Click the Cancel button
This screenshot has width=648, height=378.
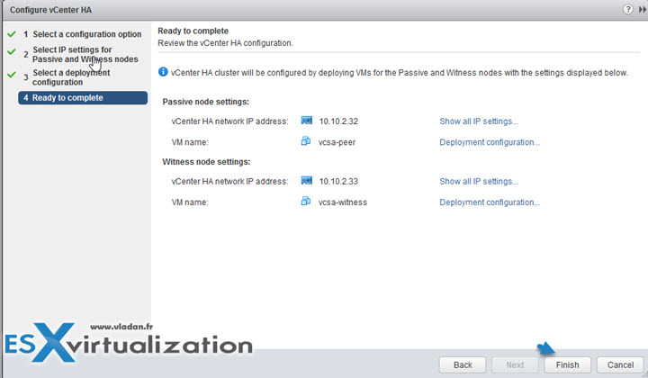point(620,364)
